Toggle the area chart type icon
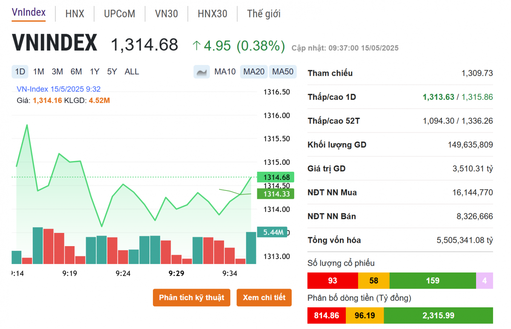This screenshot has width=511, height=329. [x=202, y=72]
